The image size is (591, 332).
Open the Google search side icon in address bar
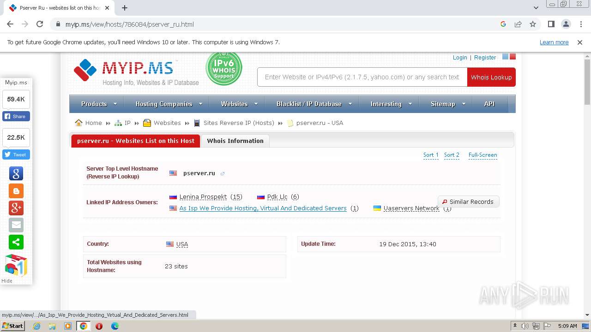[503, 24]
